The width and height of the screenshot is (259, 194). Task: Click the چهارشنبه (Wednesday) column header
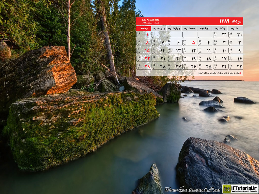coord(174,28)
